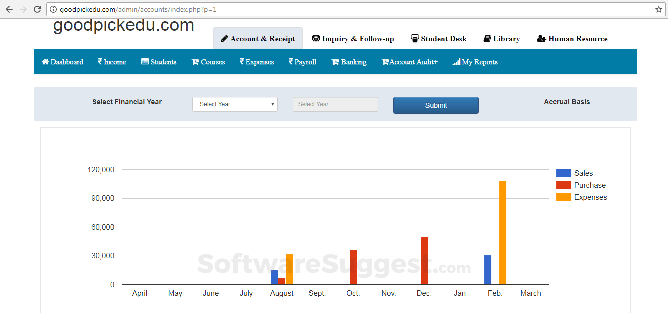The image size is (668, 313).
Task: Click the red Purchase legend swatch
Action: (564, 185)
